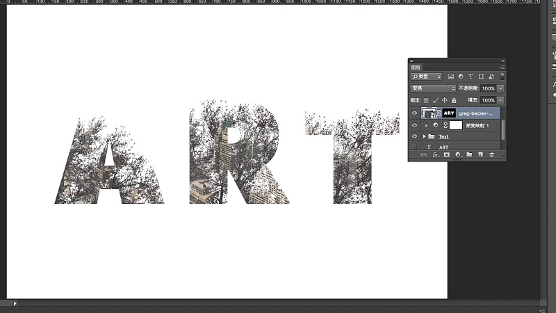Screen dimensions: 556x313
Task: Open the fill slider dropdown arrow
Action: click(x=500, y=100)
